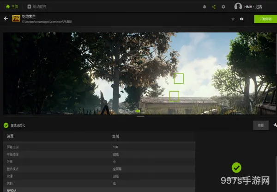277x192 pixels.
Task: Open custom settings with the wrench icon
Action: [x=275, y=125]
